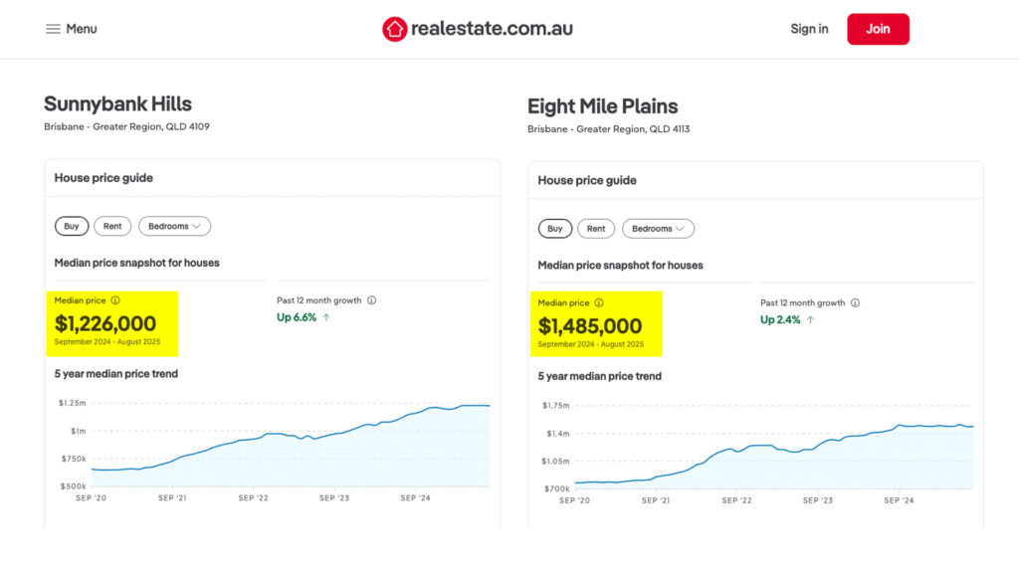Click the Eight Mile Plains suburb heading
Viewport: 1019px width, 573px height.
[602, 106]
